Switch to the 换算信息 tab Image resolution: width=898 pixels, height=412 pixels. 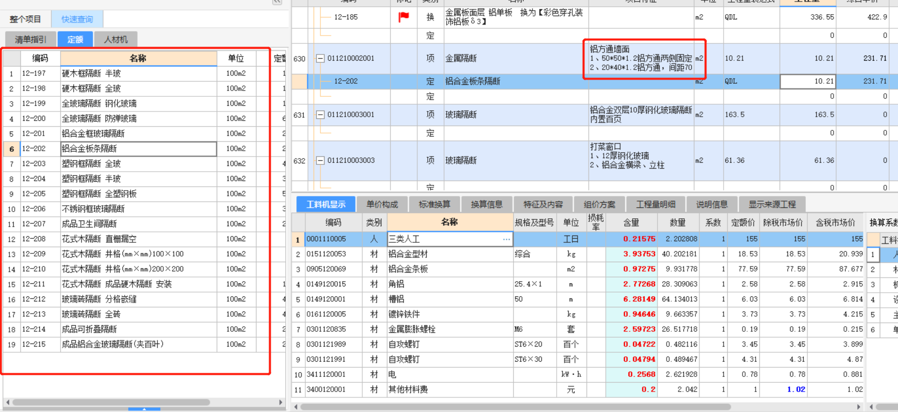(x=486, y=204)
